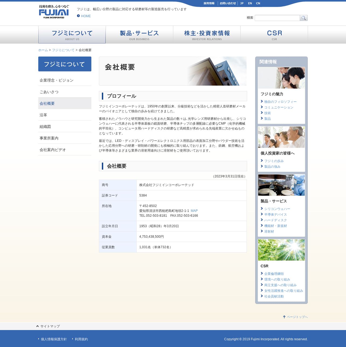Open お問い合わせ in the top bar

coord(228,3)
